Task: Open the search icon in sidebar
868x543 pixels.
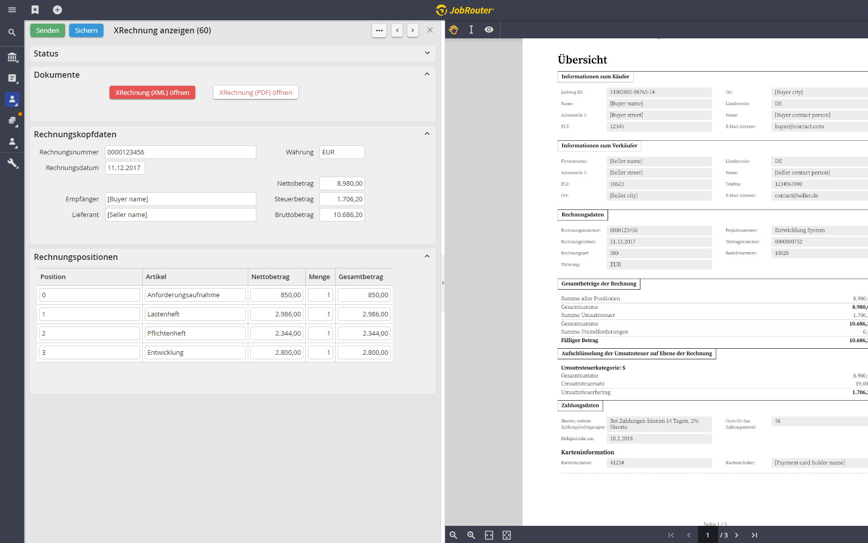Action: point(12,32)
